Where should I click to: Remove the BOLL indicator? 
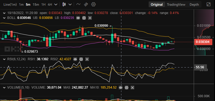pos(90,18)
